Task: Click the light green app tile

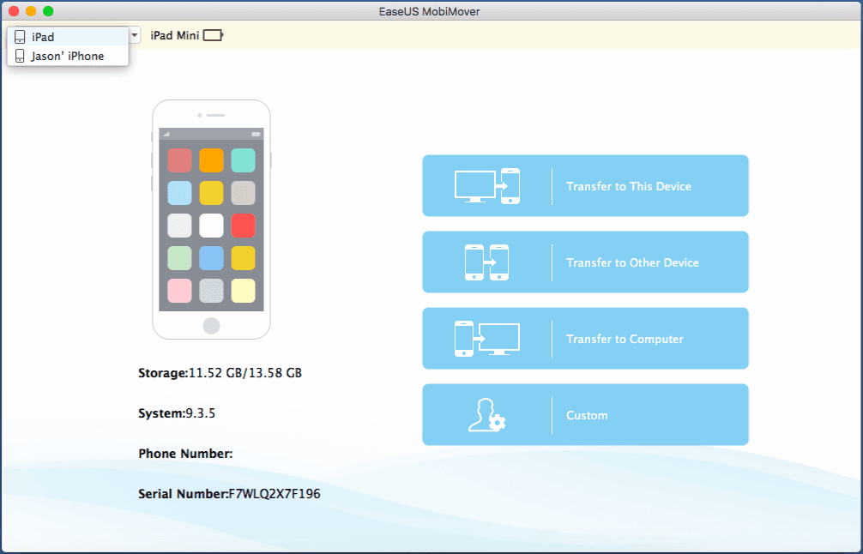Action: [179, 258]
